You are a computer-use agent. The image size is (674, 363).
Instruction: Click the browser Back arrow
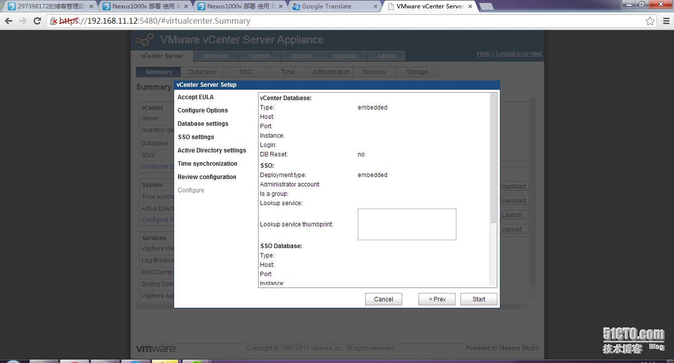click(x=8, y=21)
